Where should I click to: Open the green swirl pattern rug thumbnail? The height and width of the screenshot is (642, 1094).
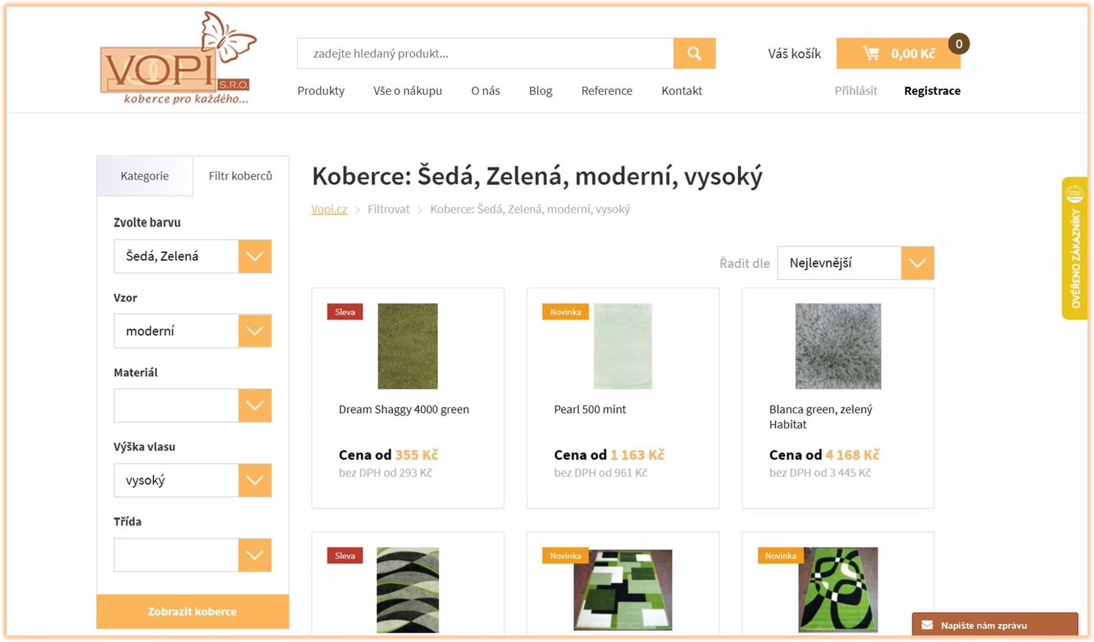(x=838, y=589)
